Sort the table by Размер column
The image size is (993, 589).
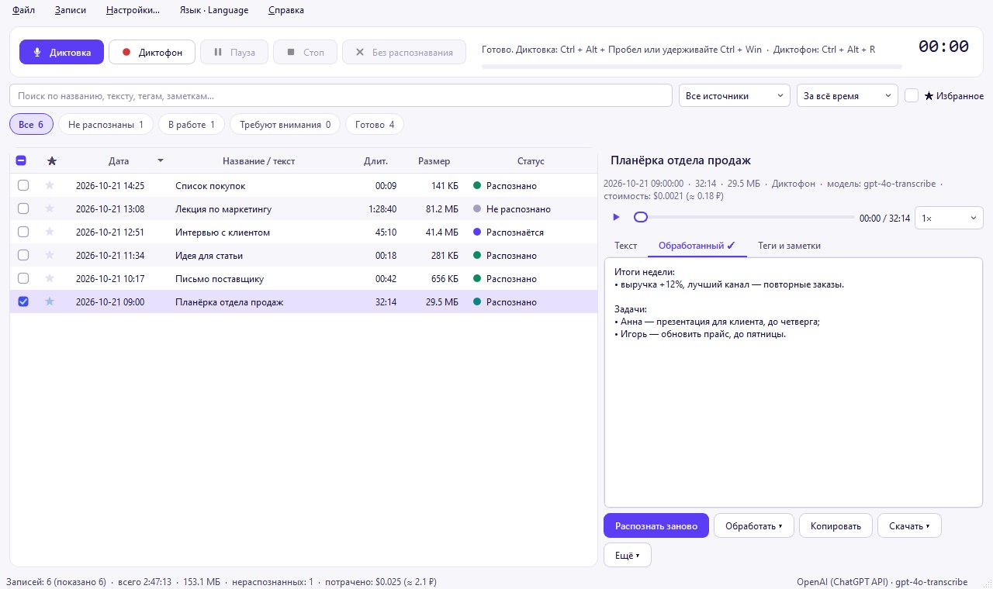[x=434, y=161]
